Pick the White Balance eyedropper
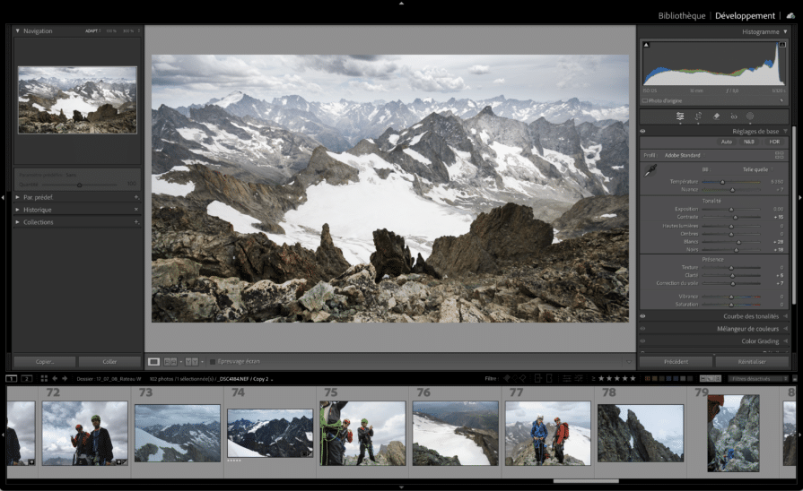803x491 pixels. pyautogui.click(x=650, y=170)
